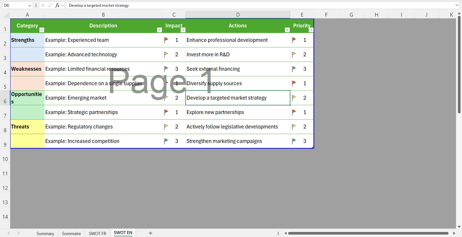
Task: Open the Summary sheet tab
Action: [x=45, y=233]
